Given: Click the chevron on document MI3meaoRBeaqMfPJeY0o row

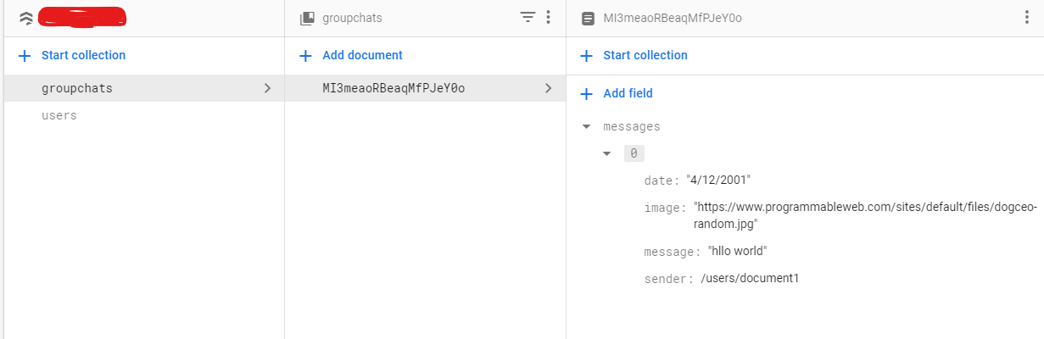Looking at the screenshot, I should [x=548, y=88].
